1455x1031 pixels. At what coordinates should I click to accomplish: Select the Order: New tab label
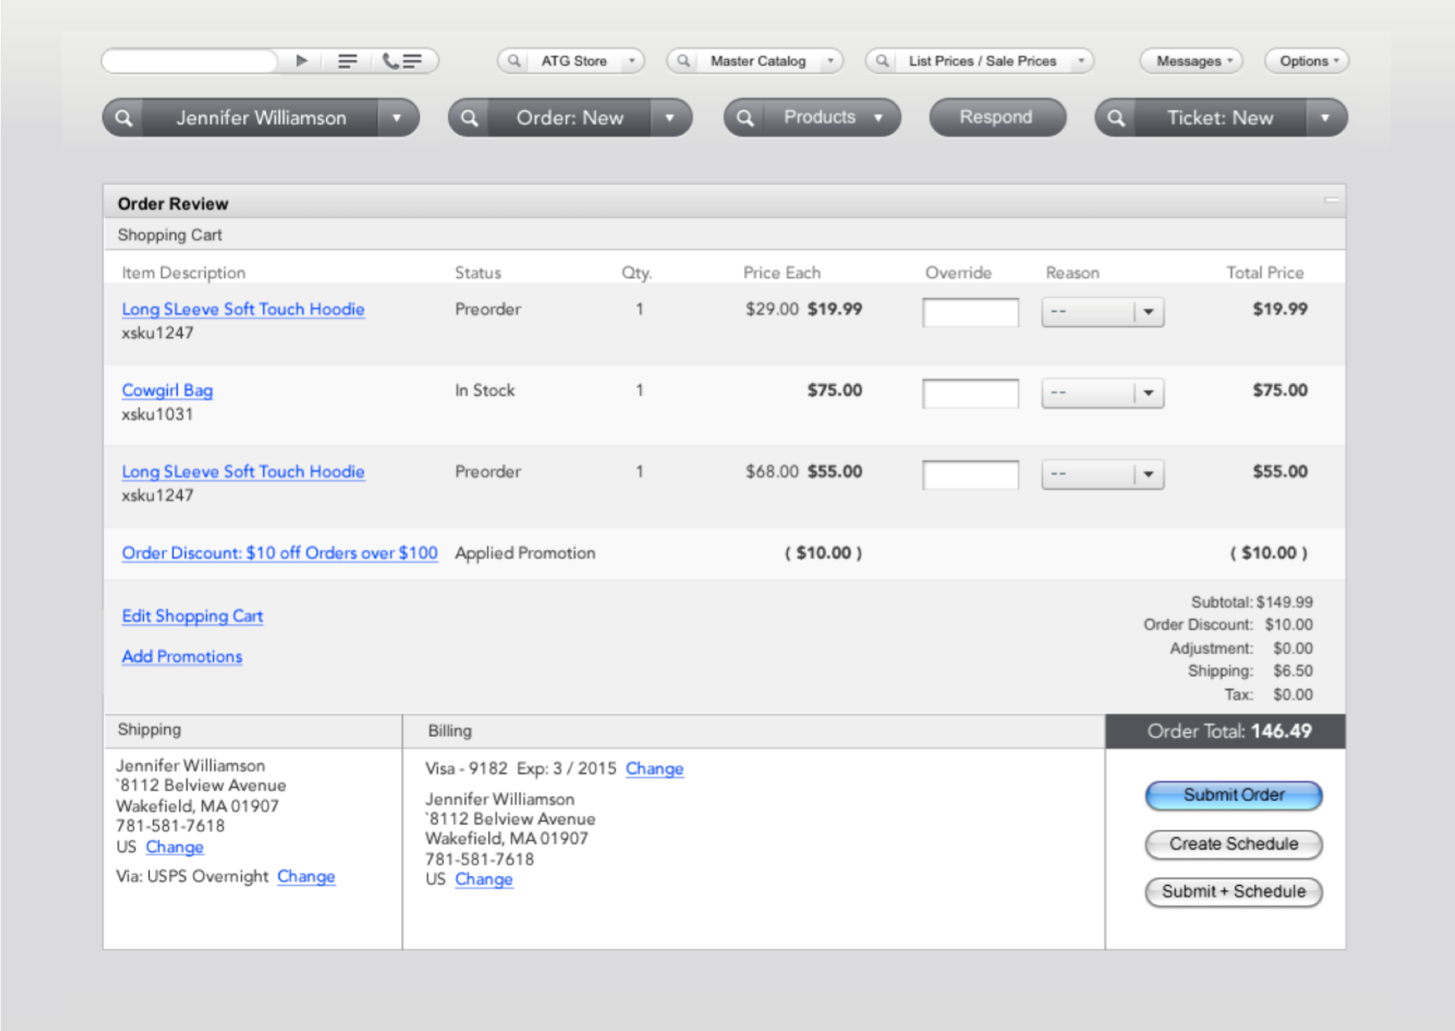coord(570,118)
